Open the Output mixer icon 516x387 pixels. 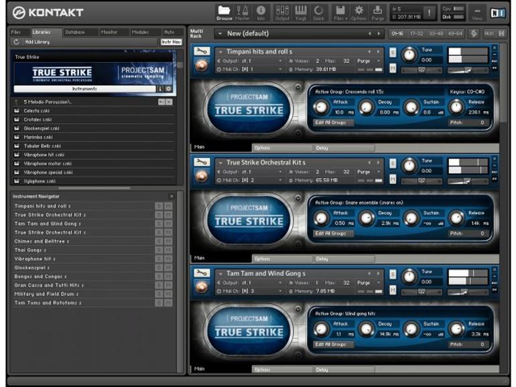coord(282,13)
